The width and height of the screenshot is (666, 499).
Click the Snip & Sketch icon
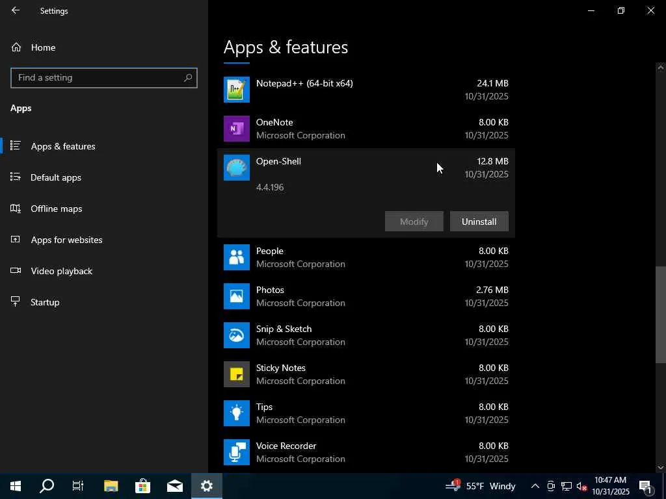[237, 335]
